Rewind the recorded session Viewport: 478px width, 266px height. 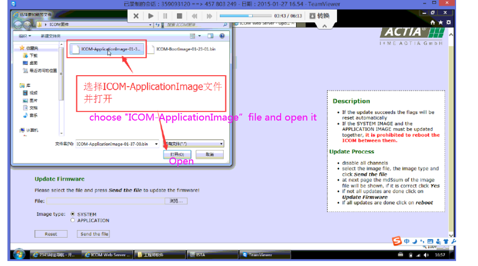coord(194,16)
